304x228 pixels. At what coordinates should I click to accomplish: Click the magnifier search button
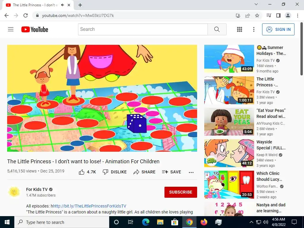pos(217,29)
